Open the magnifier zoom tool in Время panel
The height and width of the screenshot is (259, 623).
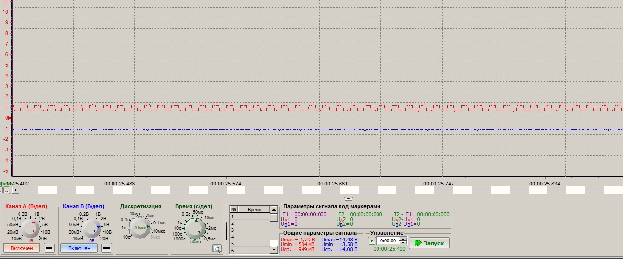point(217,248)
